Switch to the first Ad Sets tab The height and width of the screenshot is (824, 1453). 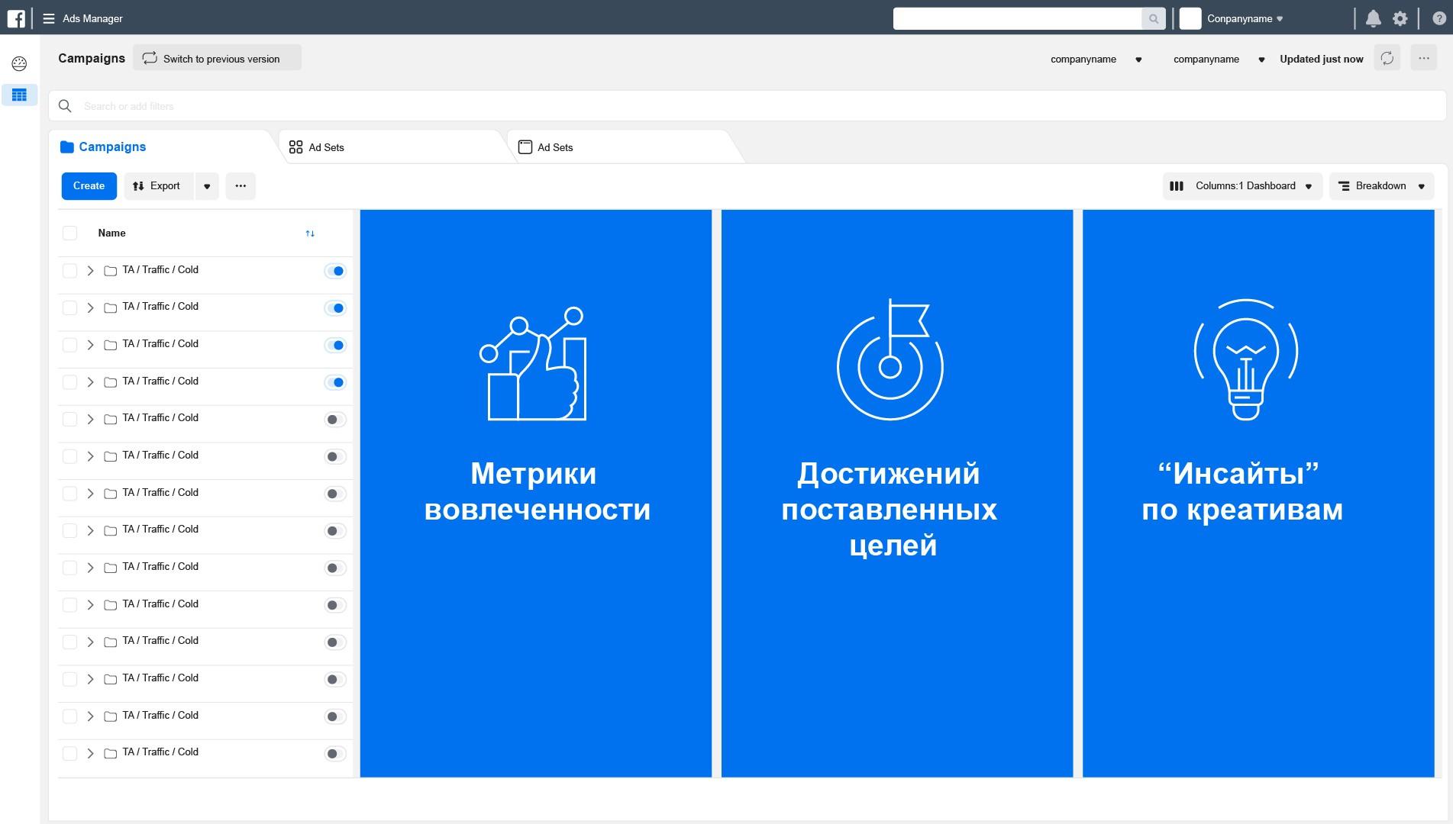[326, 147]
